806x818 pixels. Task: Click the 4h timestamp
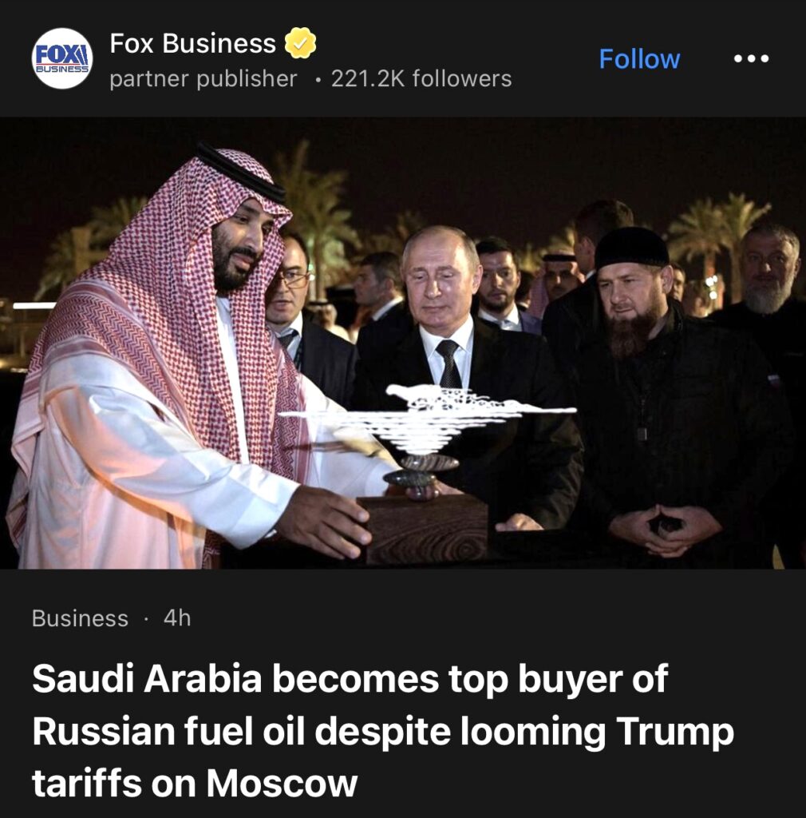pos(177,618)
